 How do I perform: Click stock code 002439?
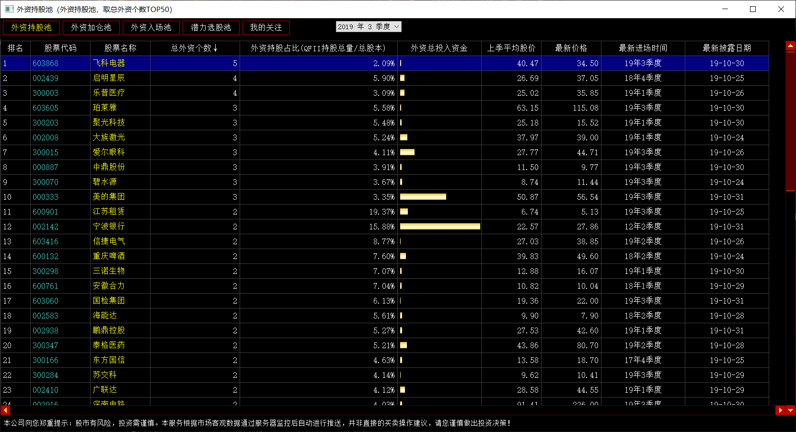(x=46, y=78)
